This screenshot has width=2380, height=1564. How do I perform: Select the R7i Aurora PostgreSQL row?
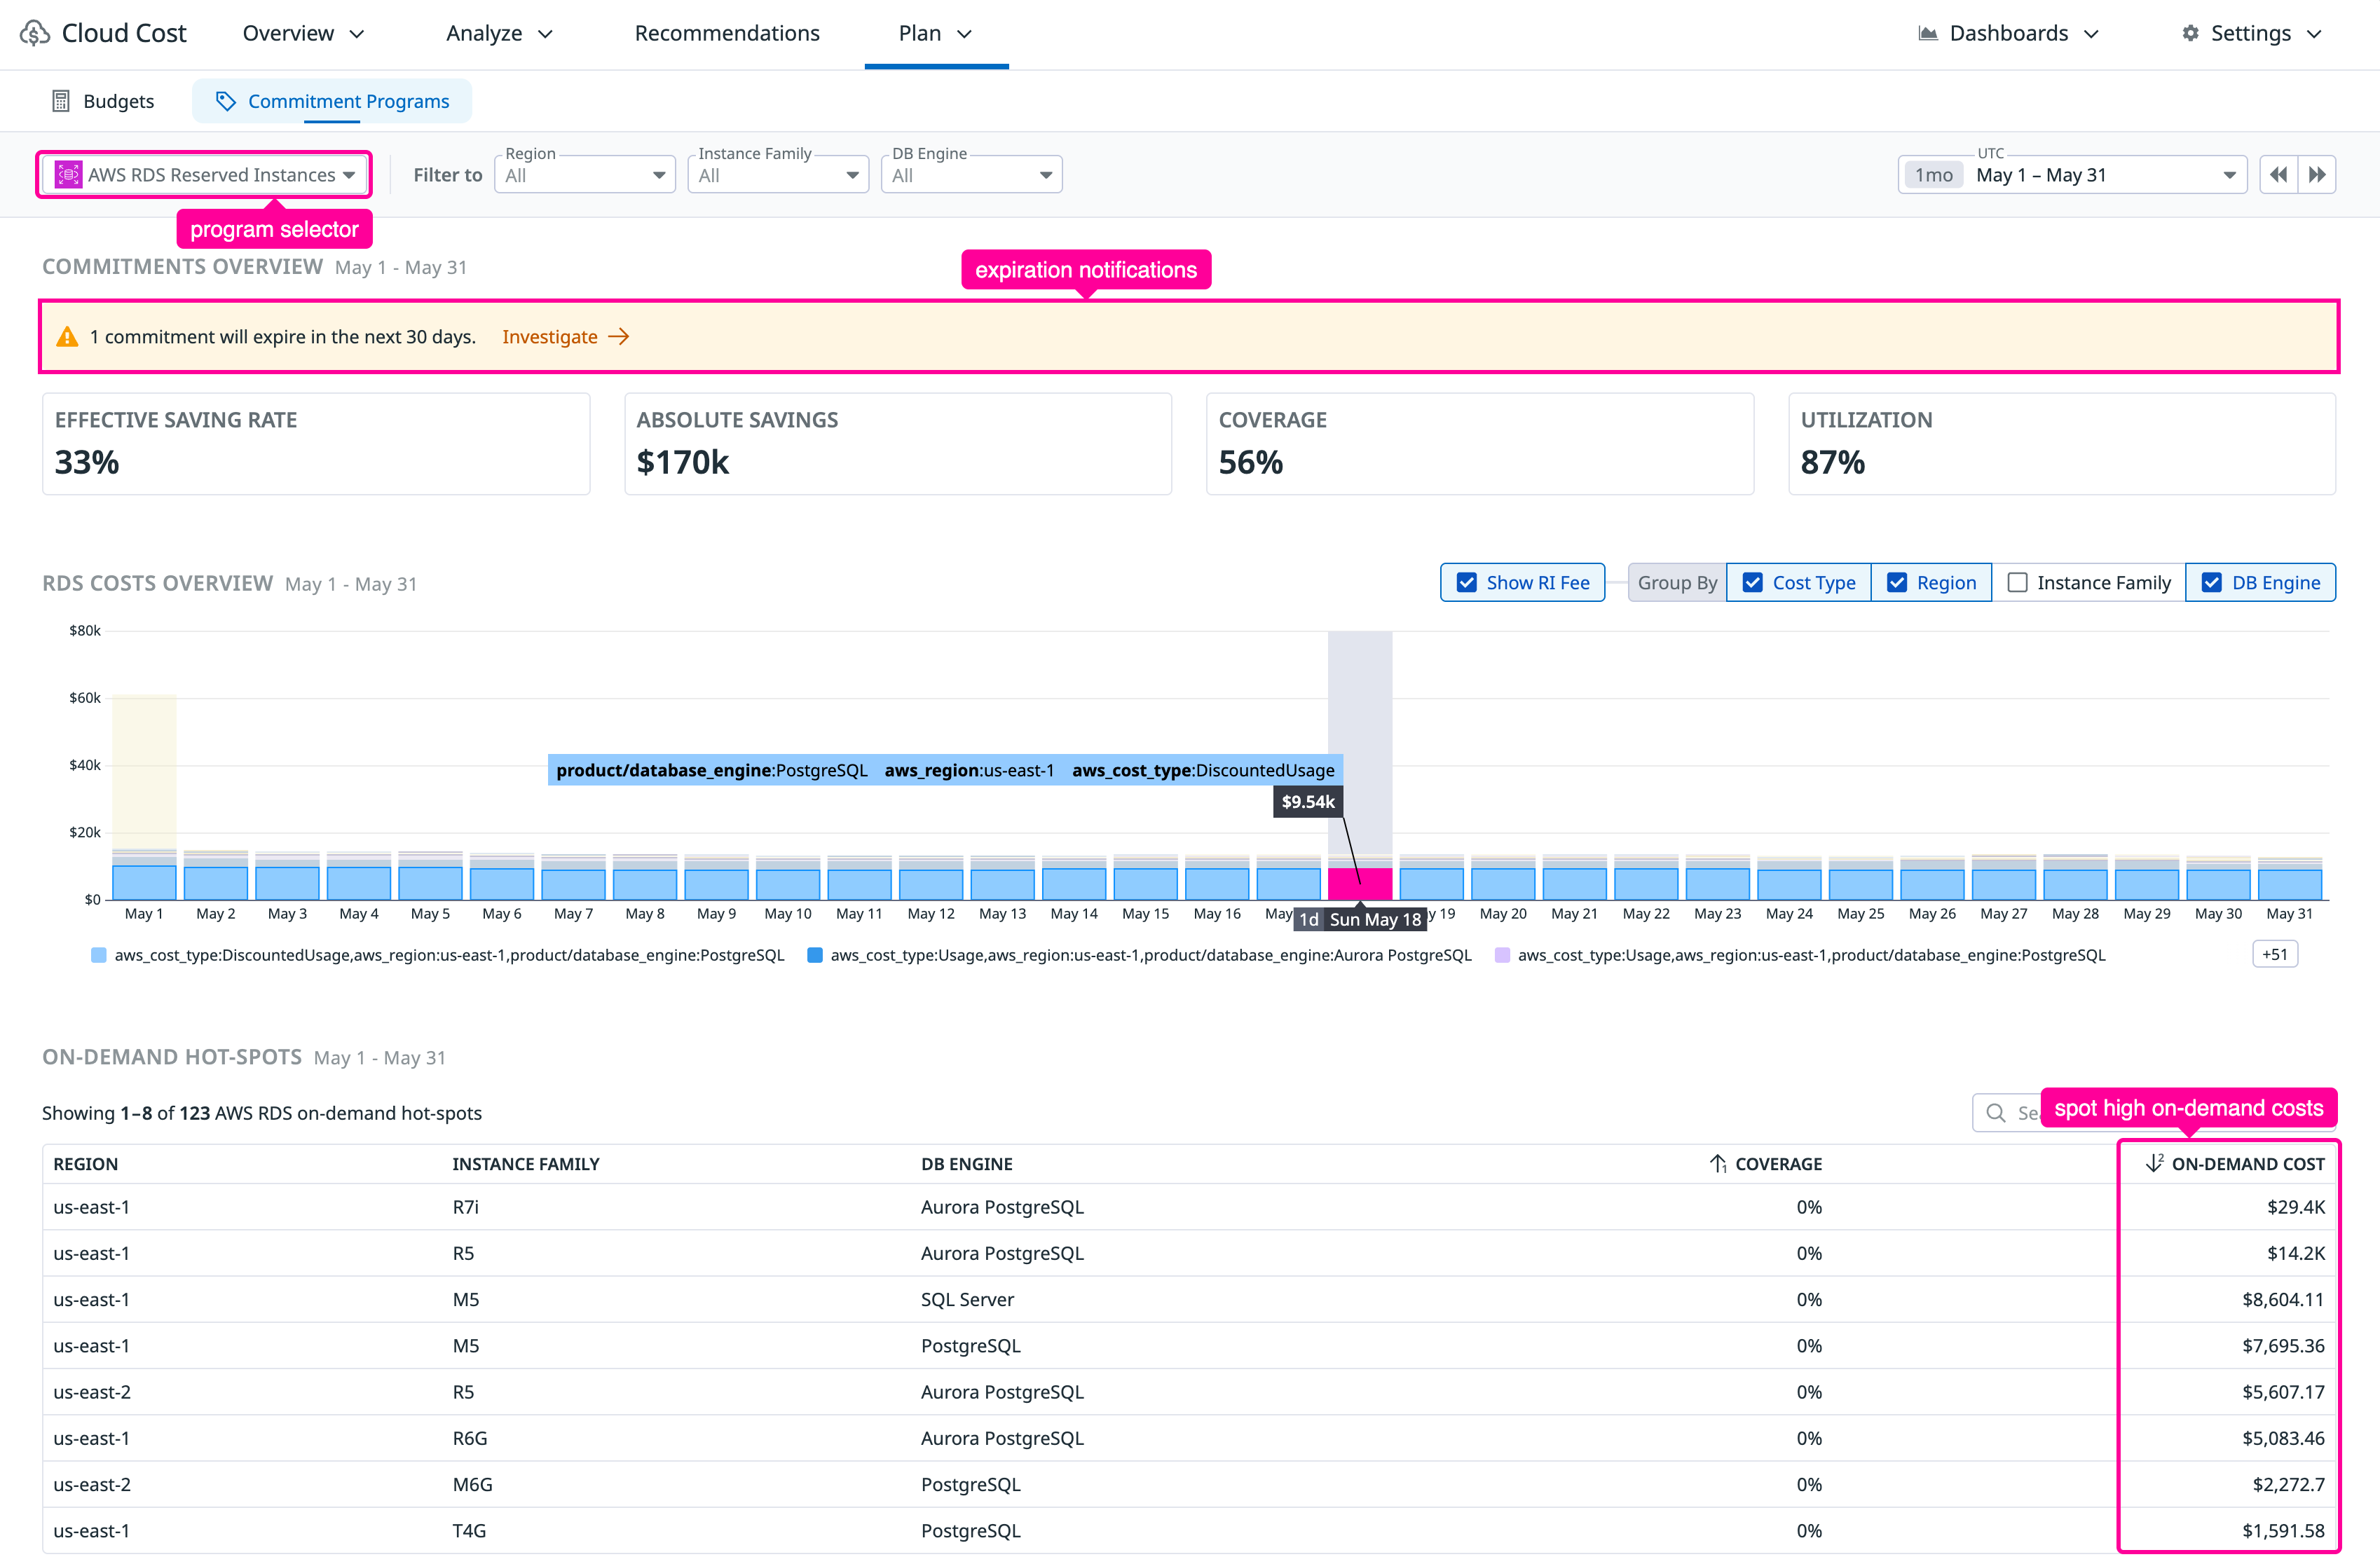tap(1189, 1207)
